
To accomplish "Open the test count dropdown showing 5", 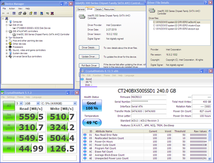I will point(21,104).
